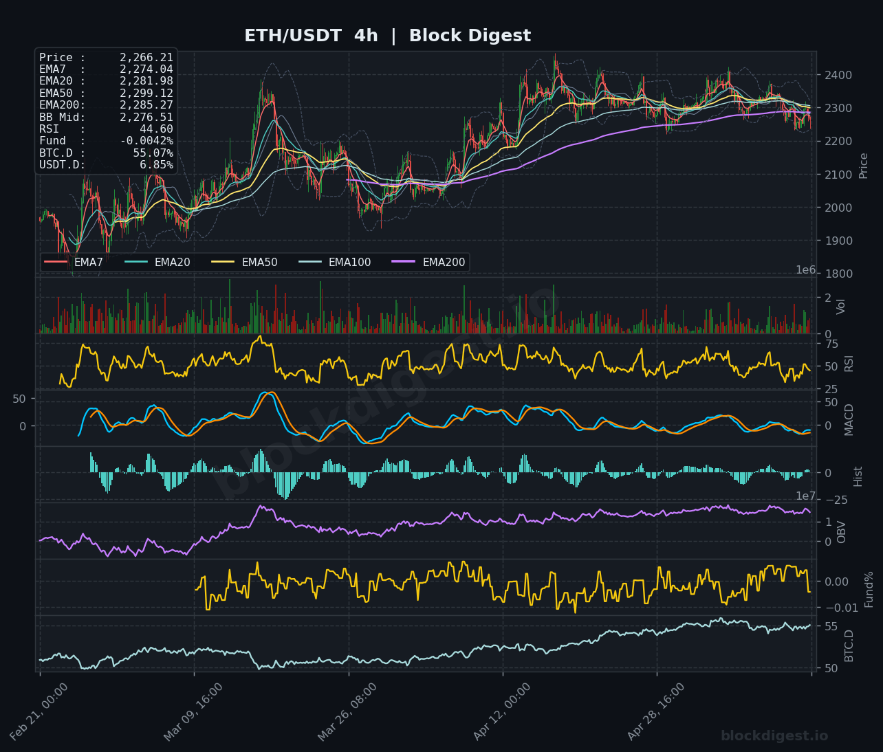Click the light blue EMA100 legend line swatch
This screenshot has height=752, width=883.
point(310,262)
